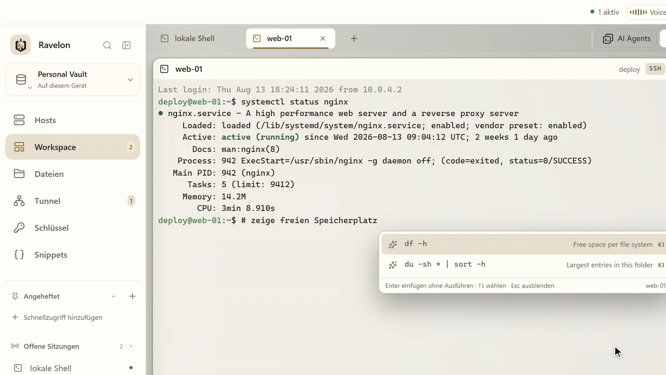
Task: Click the 'Largest entries in this folder' description
Action: coord(610,265)
